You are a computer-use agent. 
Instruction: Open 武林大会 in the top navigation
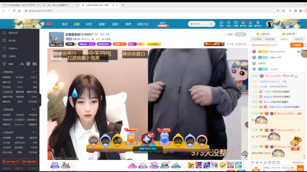pos(143,24)
